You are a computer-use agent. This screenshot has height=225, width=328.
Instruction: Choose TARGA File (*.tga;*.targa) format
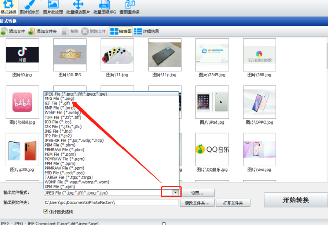coord(111,177)
